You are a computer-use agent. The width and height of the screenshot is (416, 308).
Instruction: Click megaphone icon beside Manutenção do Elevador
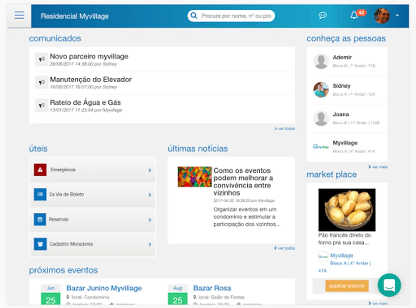point(42,82)
